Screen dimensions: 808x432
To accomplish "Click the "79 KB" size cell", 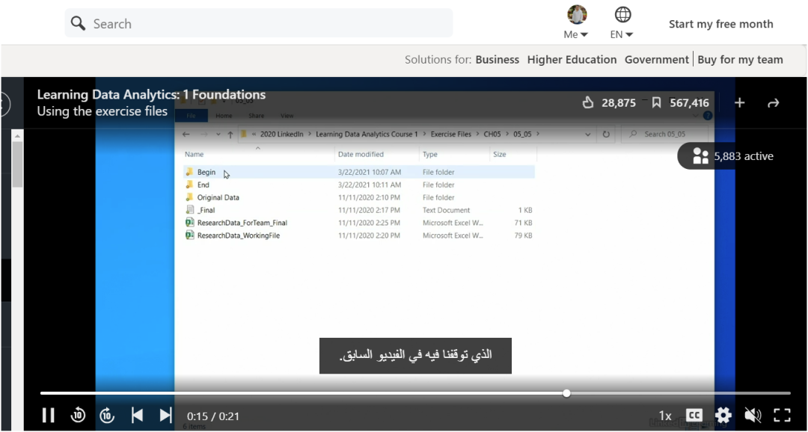I will [523, 235].
